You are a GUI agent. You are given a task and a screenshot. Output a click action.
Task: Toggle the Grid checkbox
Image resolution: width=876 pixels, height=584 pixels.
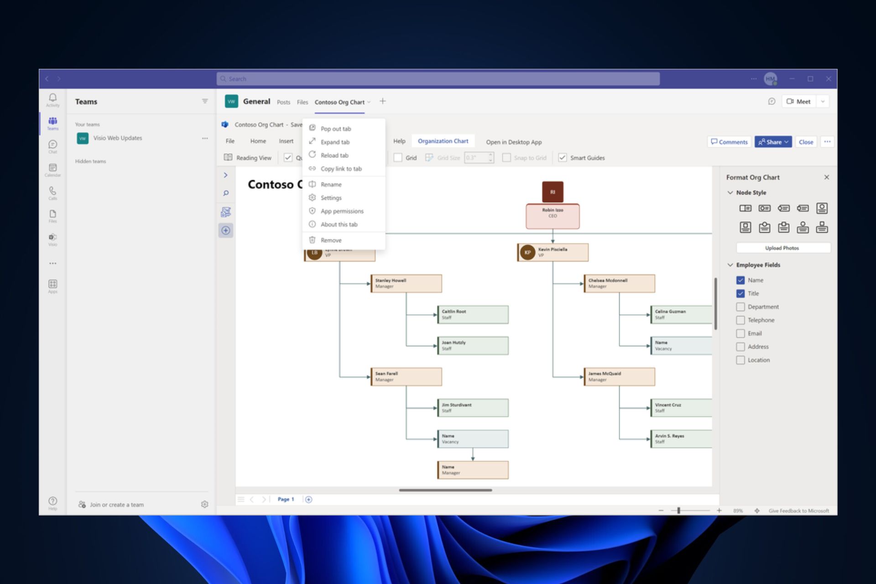[398, 157]
